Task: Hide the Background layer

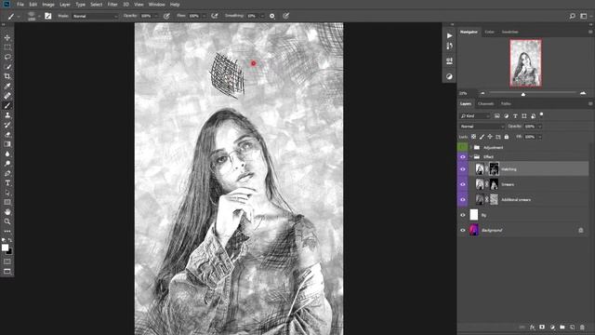Action: 463,230
